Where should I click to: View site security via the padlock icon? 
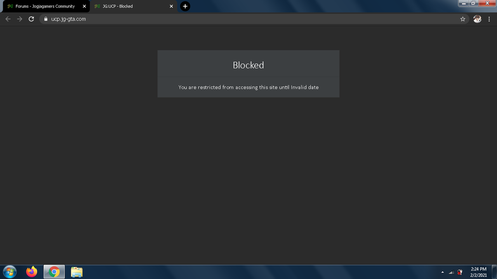tap(45, 19)
